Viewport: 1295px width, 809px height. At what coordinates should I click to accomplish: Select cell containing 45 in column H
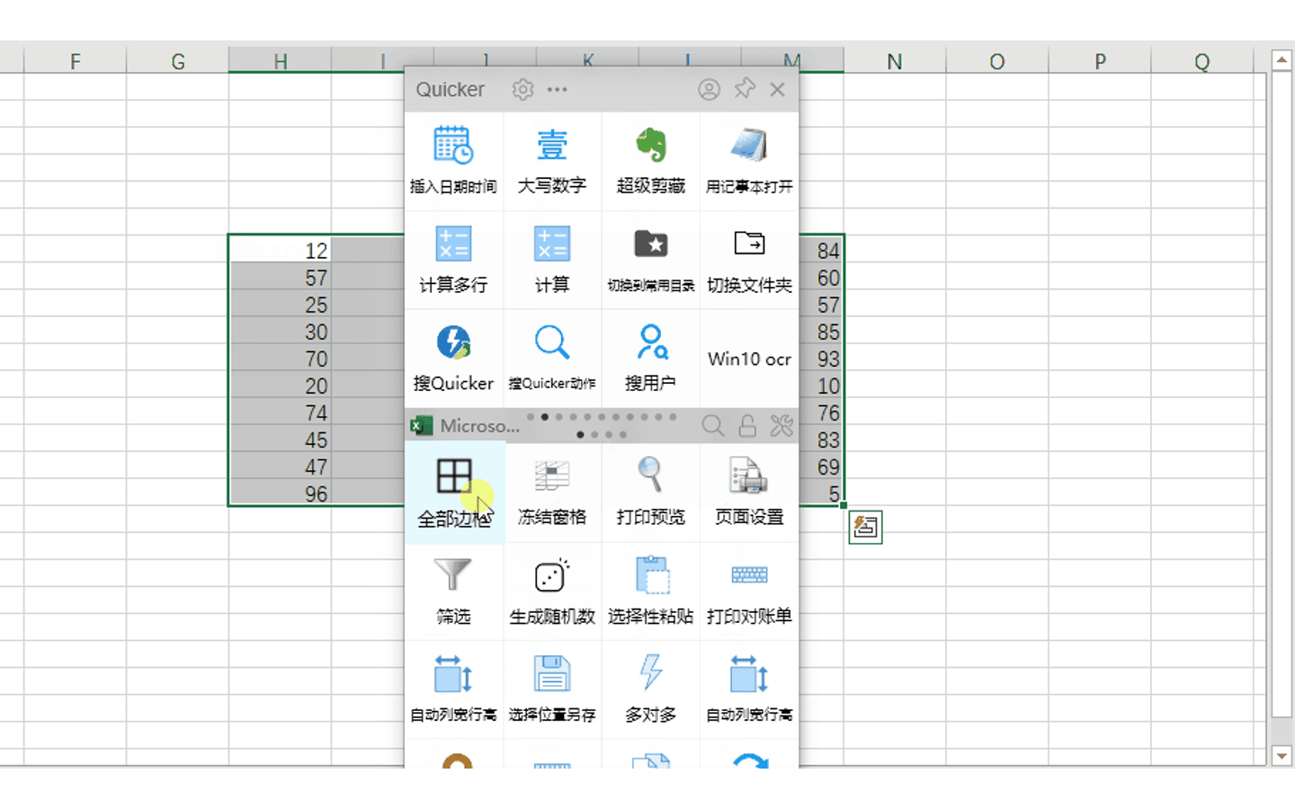click(280, 440)
